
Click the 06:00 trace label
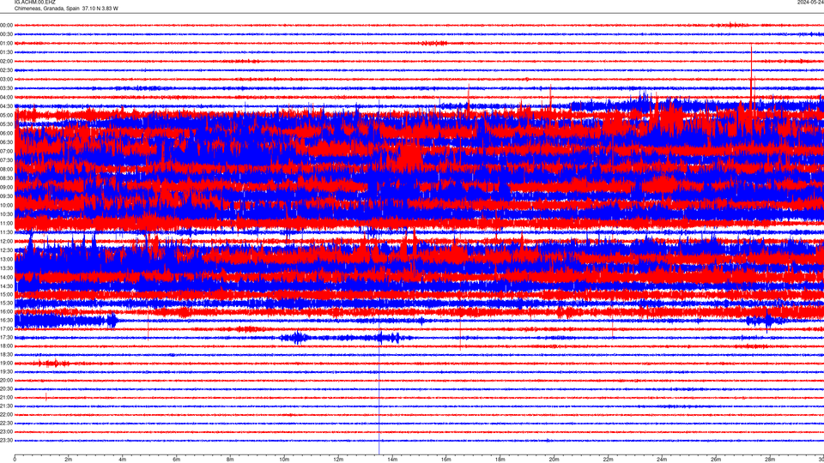pos(6,134)
